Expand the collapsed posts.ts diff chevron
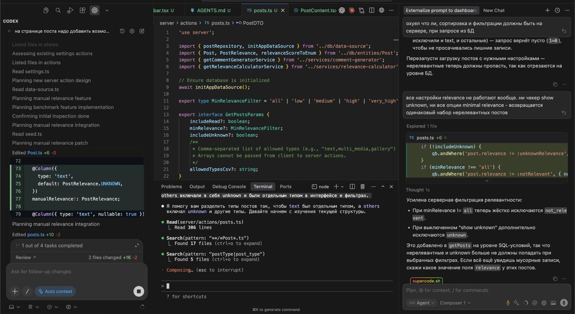The width and height of the screenshot is (575, 314). (x=487, y=181)
